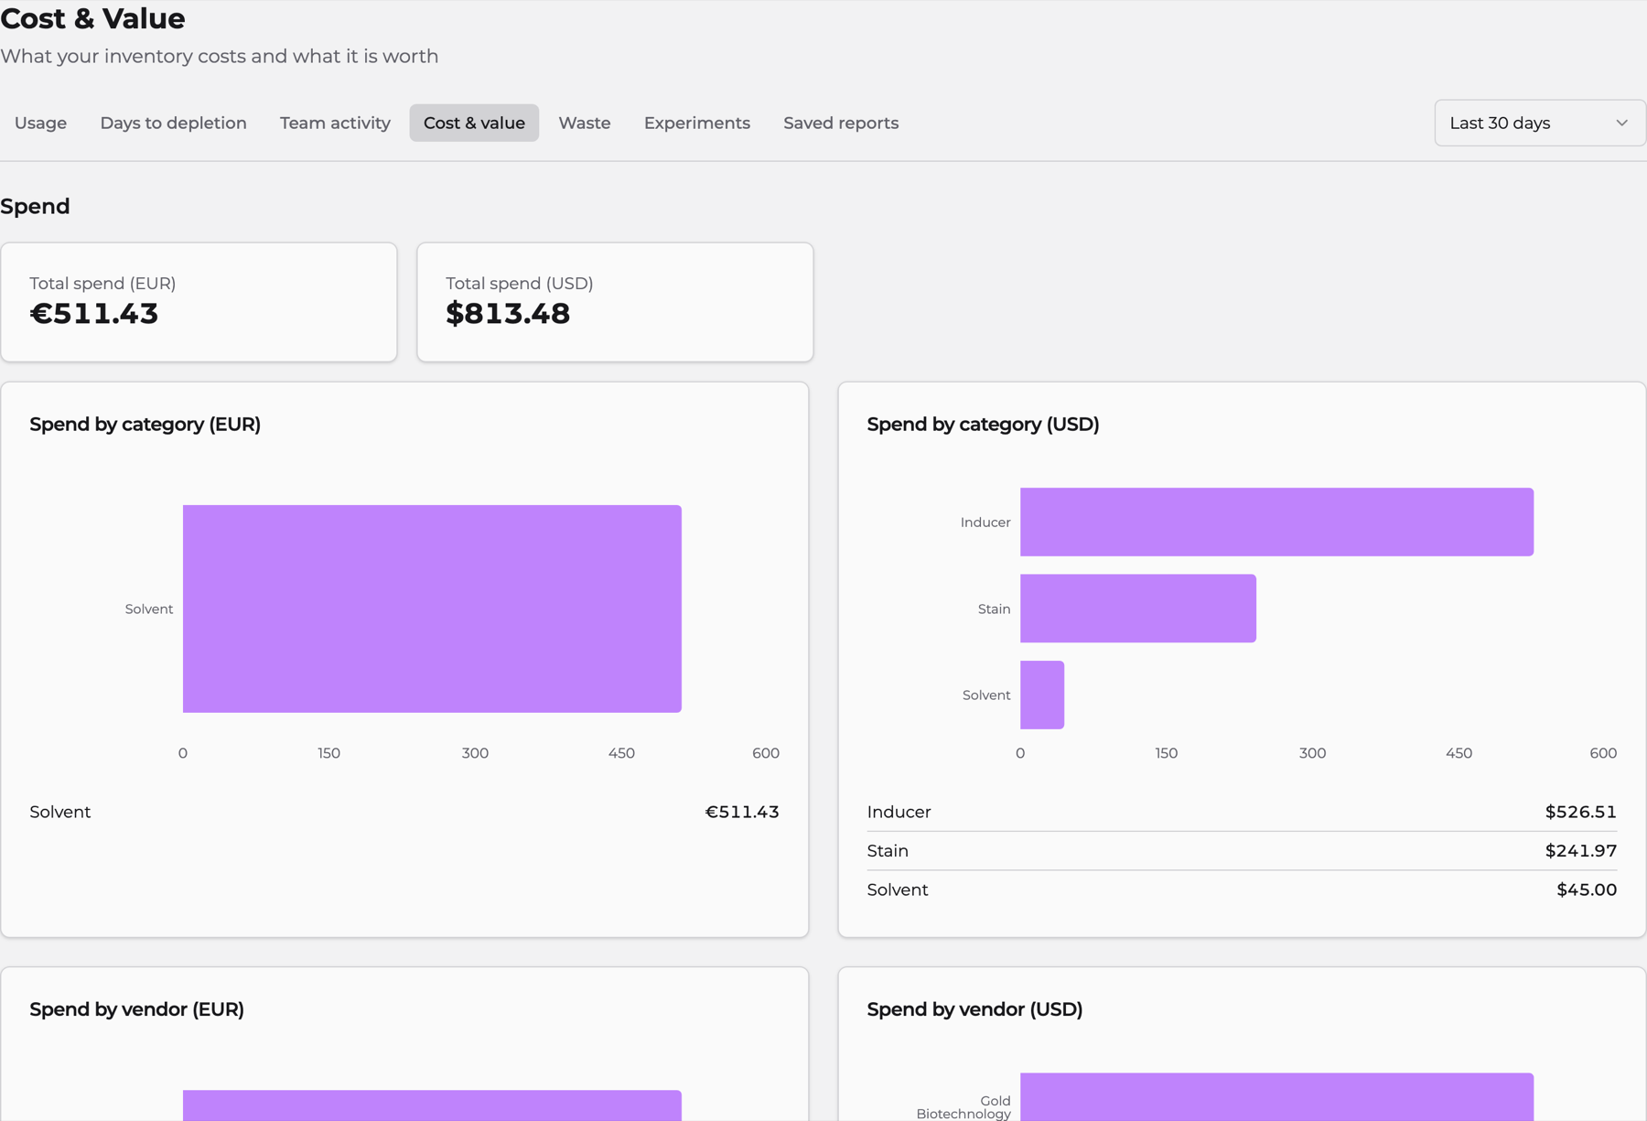This screenshot has height=1121, width=1647.
Task: Click the Solvent bar in USD category chart
Action: pyautogui.click(x=1042, y=695)
